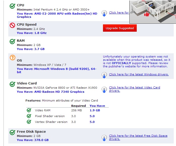Click the OFFICIALLY supported warning message
Viewport: 176px width, 146px height.
tap(137, 61)
